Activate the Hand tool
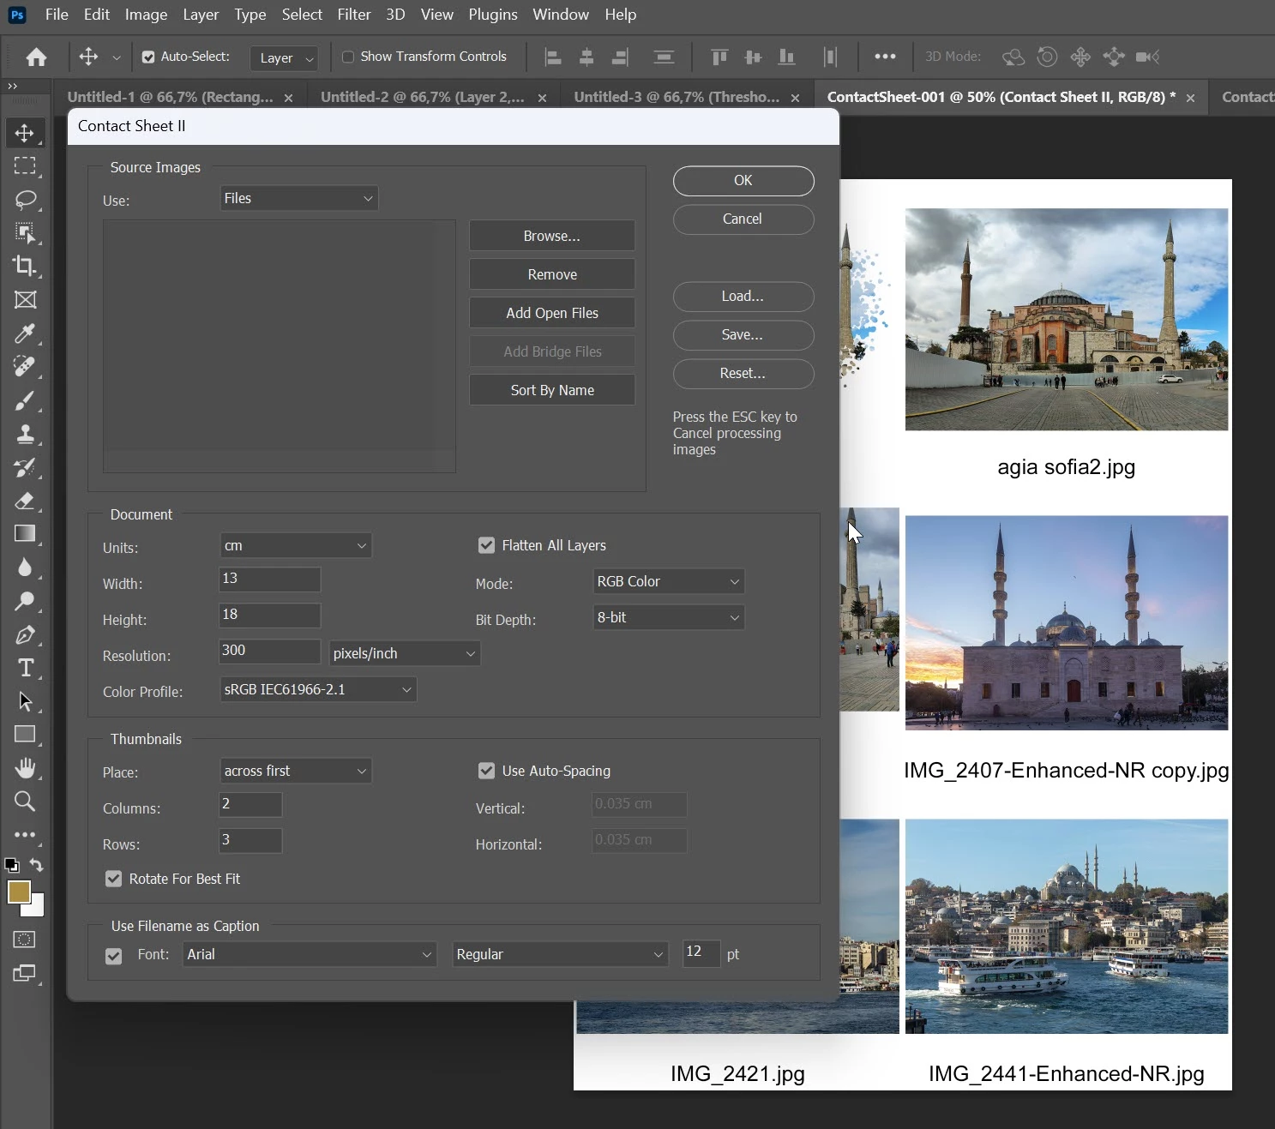 pos(25,768)
